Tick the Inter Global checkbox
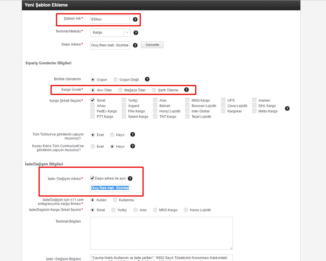This screenshot has width=326, height=261. [x=187, y=111]
